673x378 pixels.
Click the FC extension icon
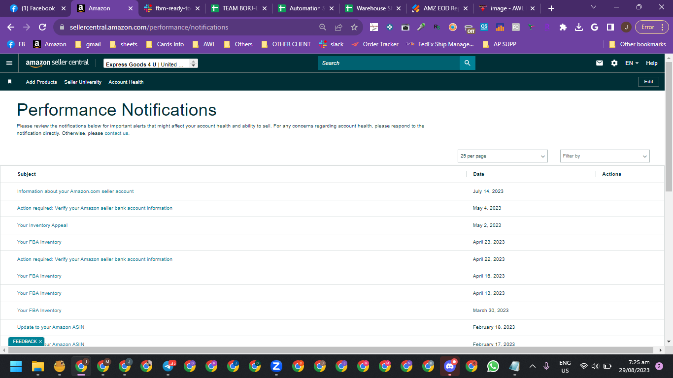tap(516, 27)
